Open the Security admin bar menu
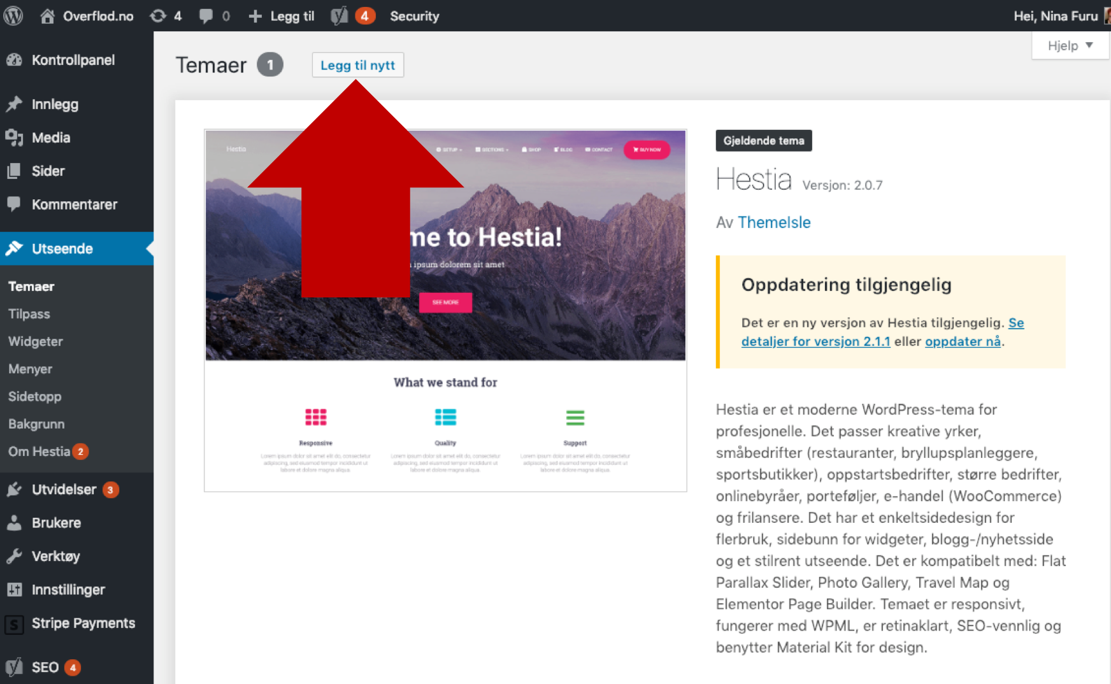Screen dimensions: 1111x684 point(415,16)
